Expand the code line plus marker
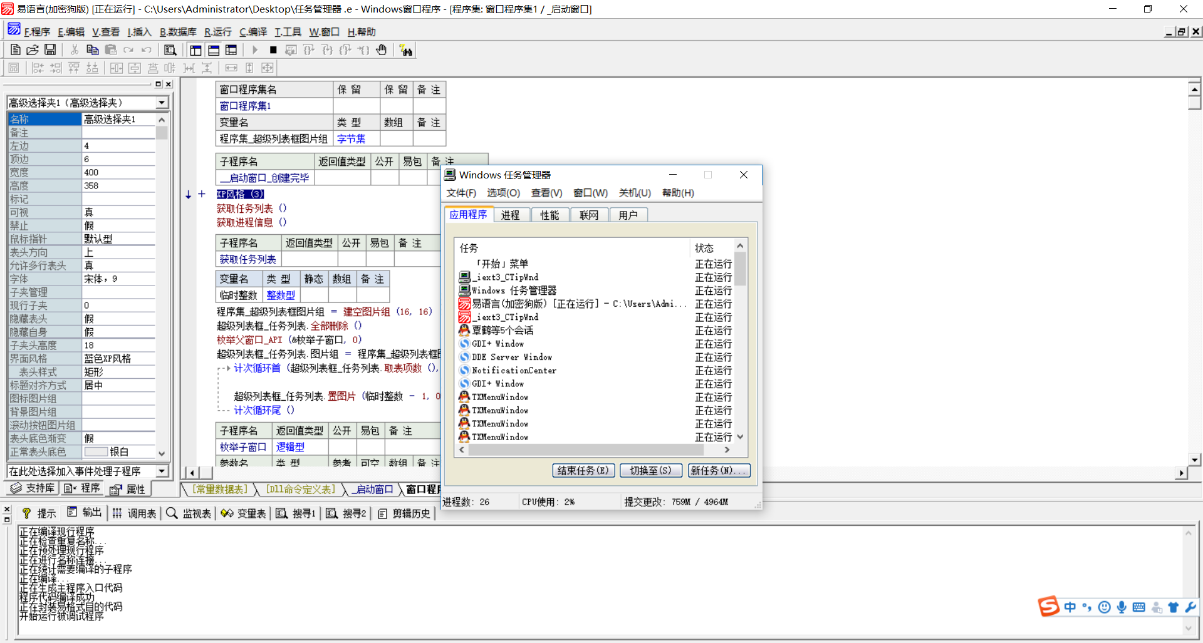1203x643 pixels. (202, 194)
